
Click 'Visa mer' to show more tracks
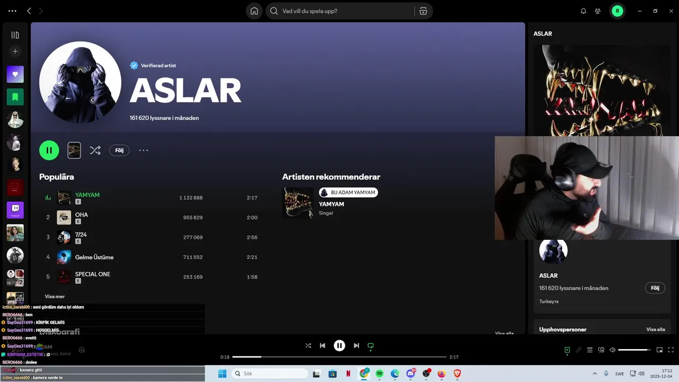coord(55,297)
